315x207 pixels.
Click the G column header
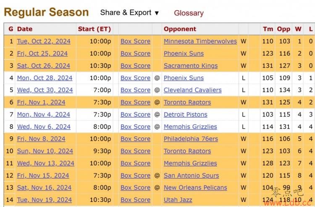click(x=10, y=29)
